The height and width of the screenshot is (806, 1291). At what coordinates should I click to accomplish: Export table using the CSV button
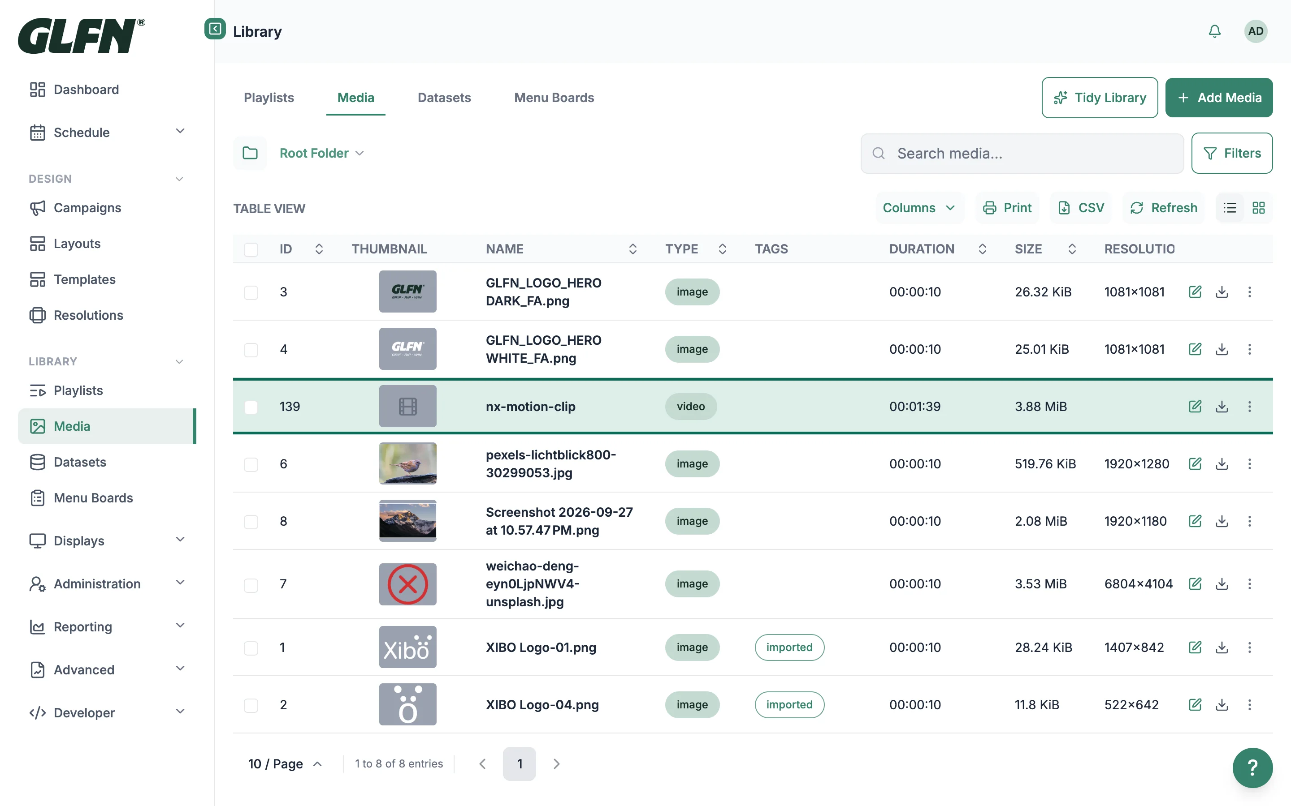(x=1081, y=208)
